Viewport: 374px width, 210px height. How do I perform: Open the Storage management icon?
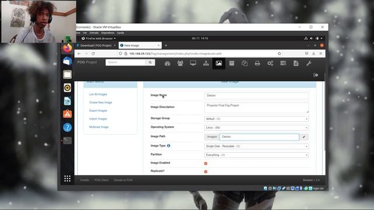[x=231, y=64]
